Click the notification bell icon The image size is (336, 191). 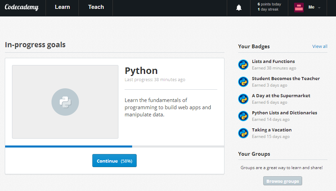[239, 8]
